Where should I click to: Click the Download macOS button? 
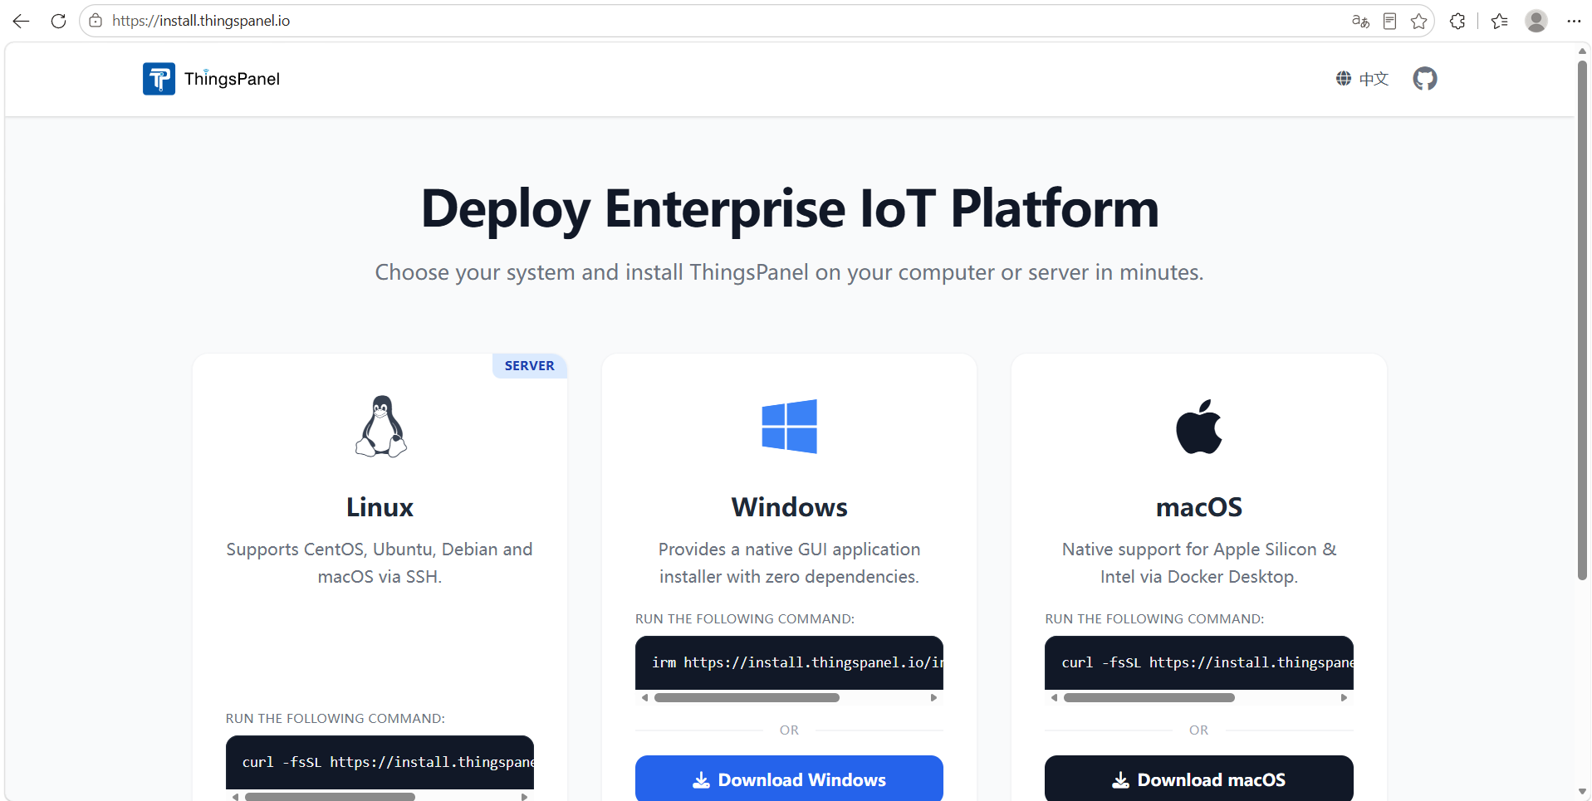pos(1199,779)
